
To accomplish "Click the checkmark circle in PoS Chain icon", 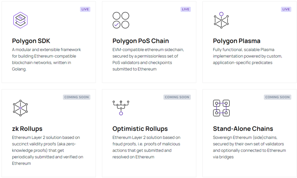I will point(116,25).
